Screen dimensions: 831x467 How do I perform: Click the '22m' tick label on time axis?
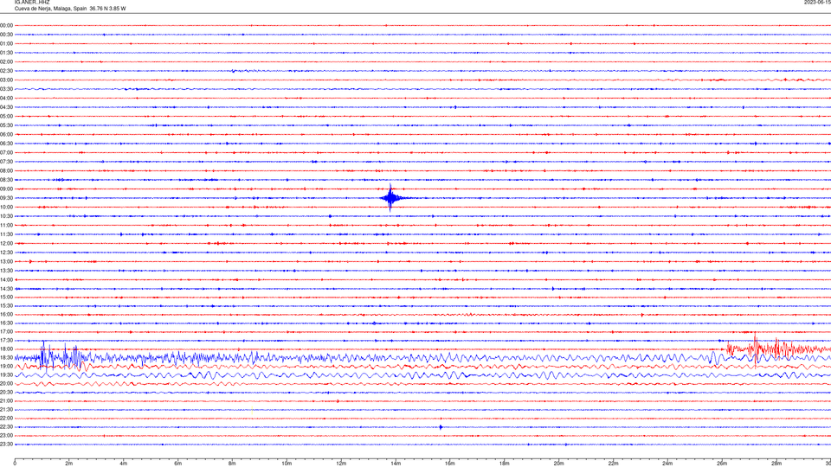(613, 464)
